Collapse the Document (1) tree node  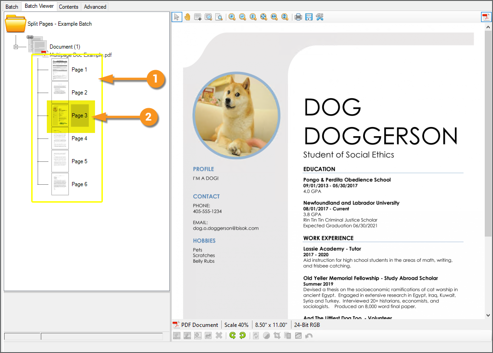point(16,47)
